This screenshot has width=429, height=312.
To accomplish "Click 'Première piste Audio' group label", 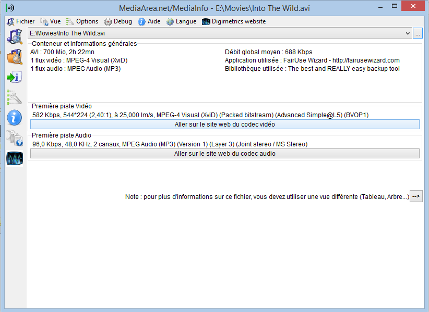I will [61, 135].
